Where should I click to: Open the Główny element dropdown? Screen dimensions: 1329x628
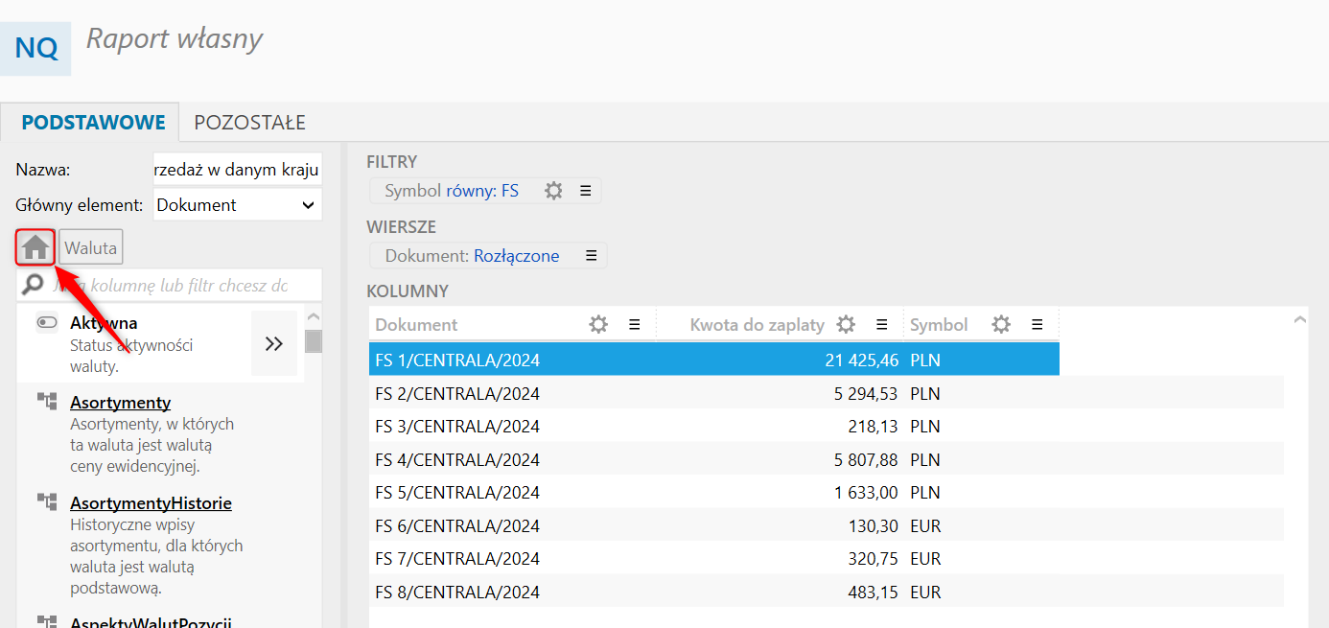pos(237,205)
